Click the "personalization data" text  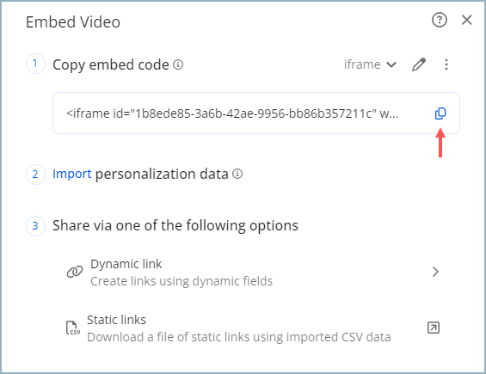point(162,175)
